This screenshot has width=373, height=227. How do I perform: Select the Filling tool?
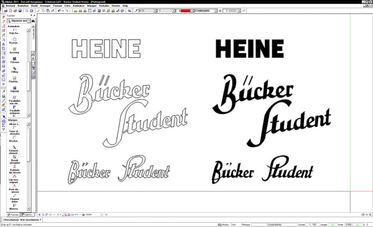[x=14, y=70]
